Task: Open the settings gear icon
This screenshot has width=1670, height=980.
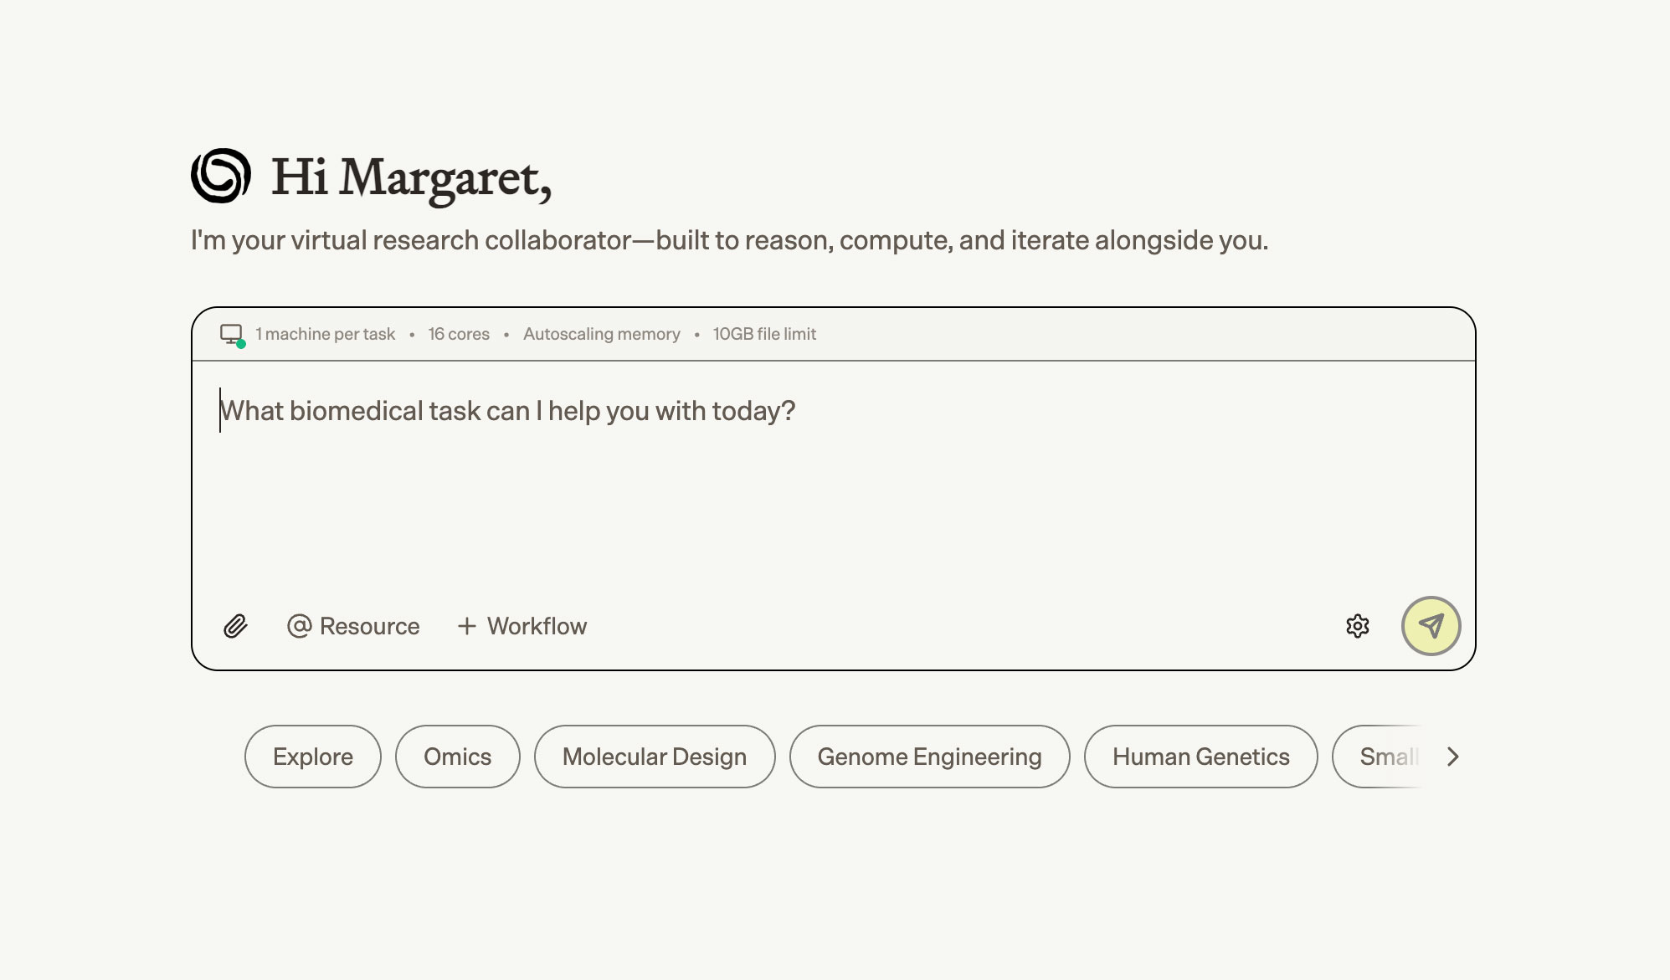Action: (x=1357, y=626)
